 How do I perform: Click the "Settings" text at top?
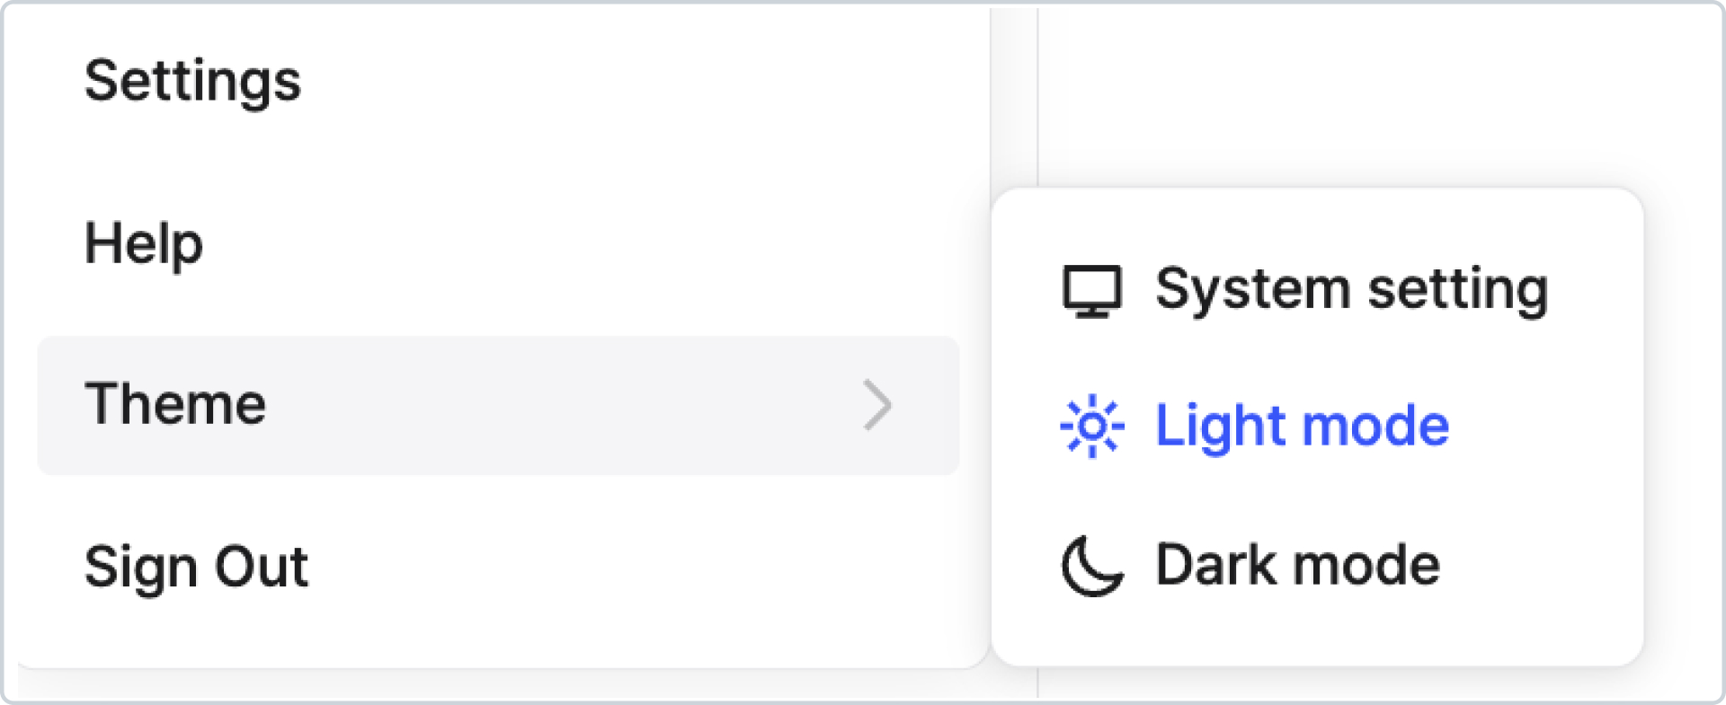coord(192,82)
